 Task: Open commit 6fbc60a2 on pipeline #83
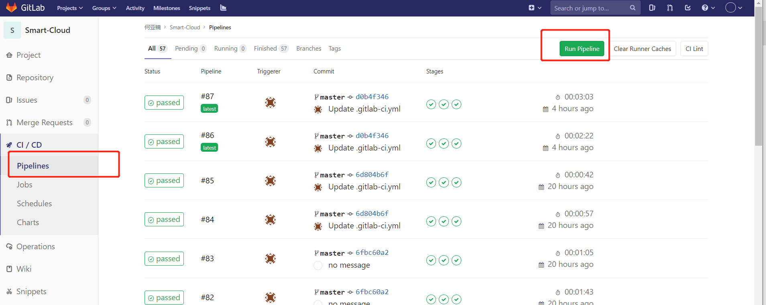[372, 252]
